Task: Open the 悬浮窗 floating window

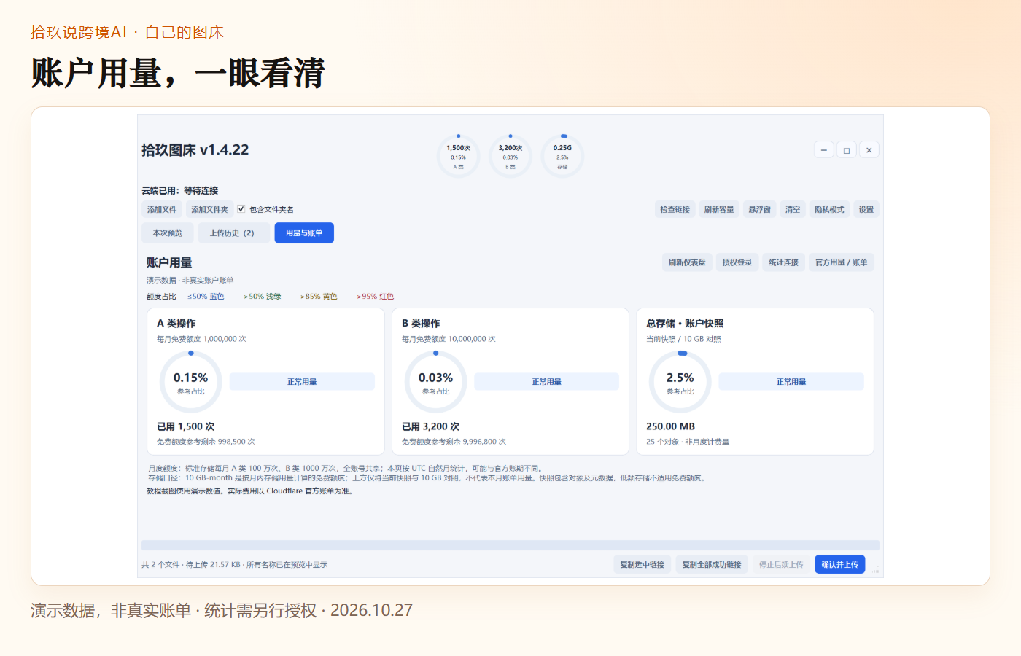Action: (759, 209)
